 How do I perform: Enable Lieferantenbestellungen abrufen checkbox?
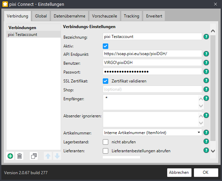pyautogui.click(x=106, y=151)
